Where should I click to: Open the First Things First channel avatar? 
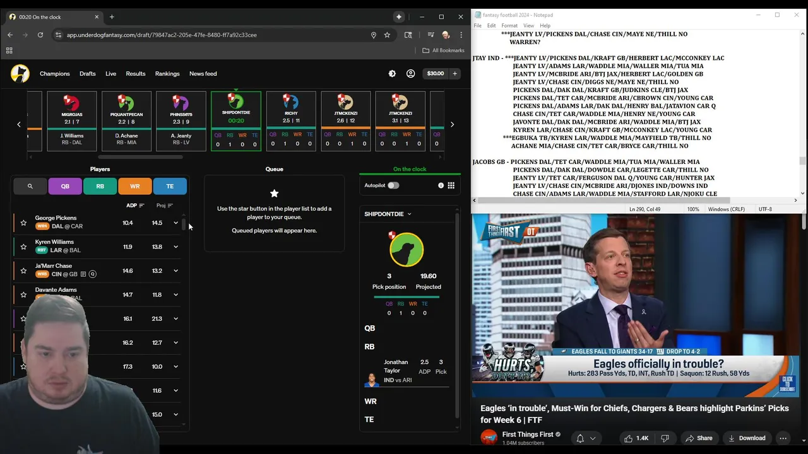point(489,438)
